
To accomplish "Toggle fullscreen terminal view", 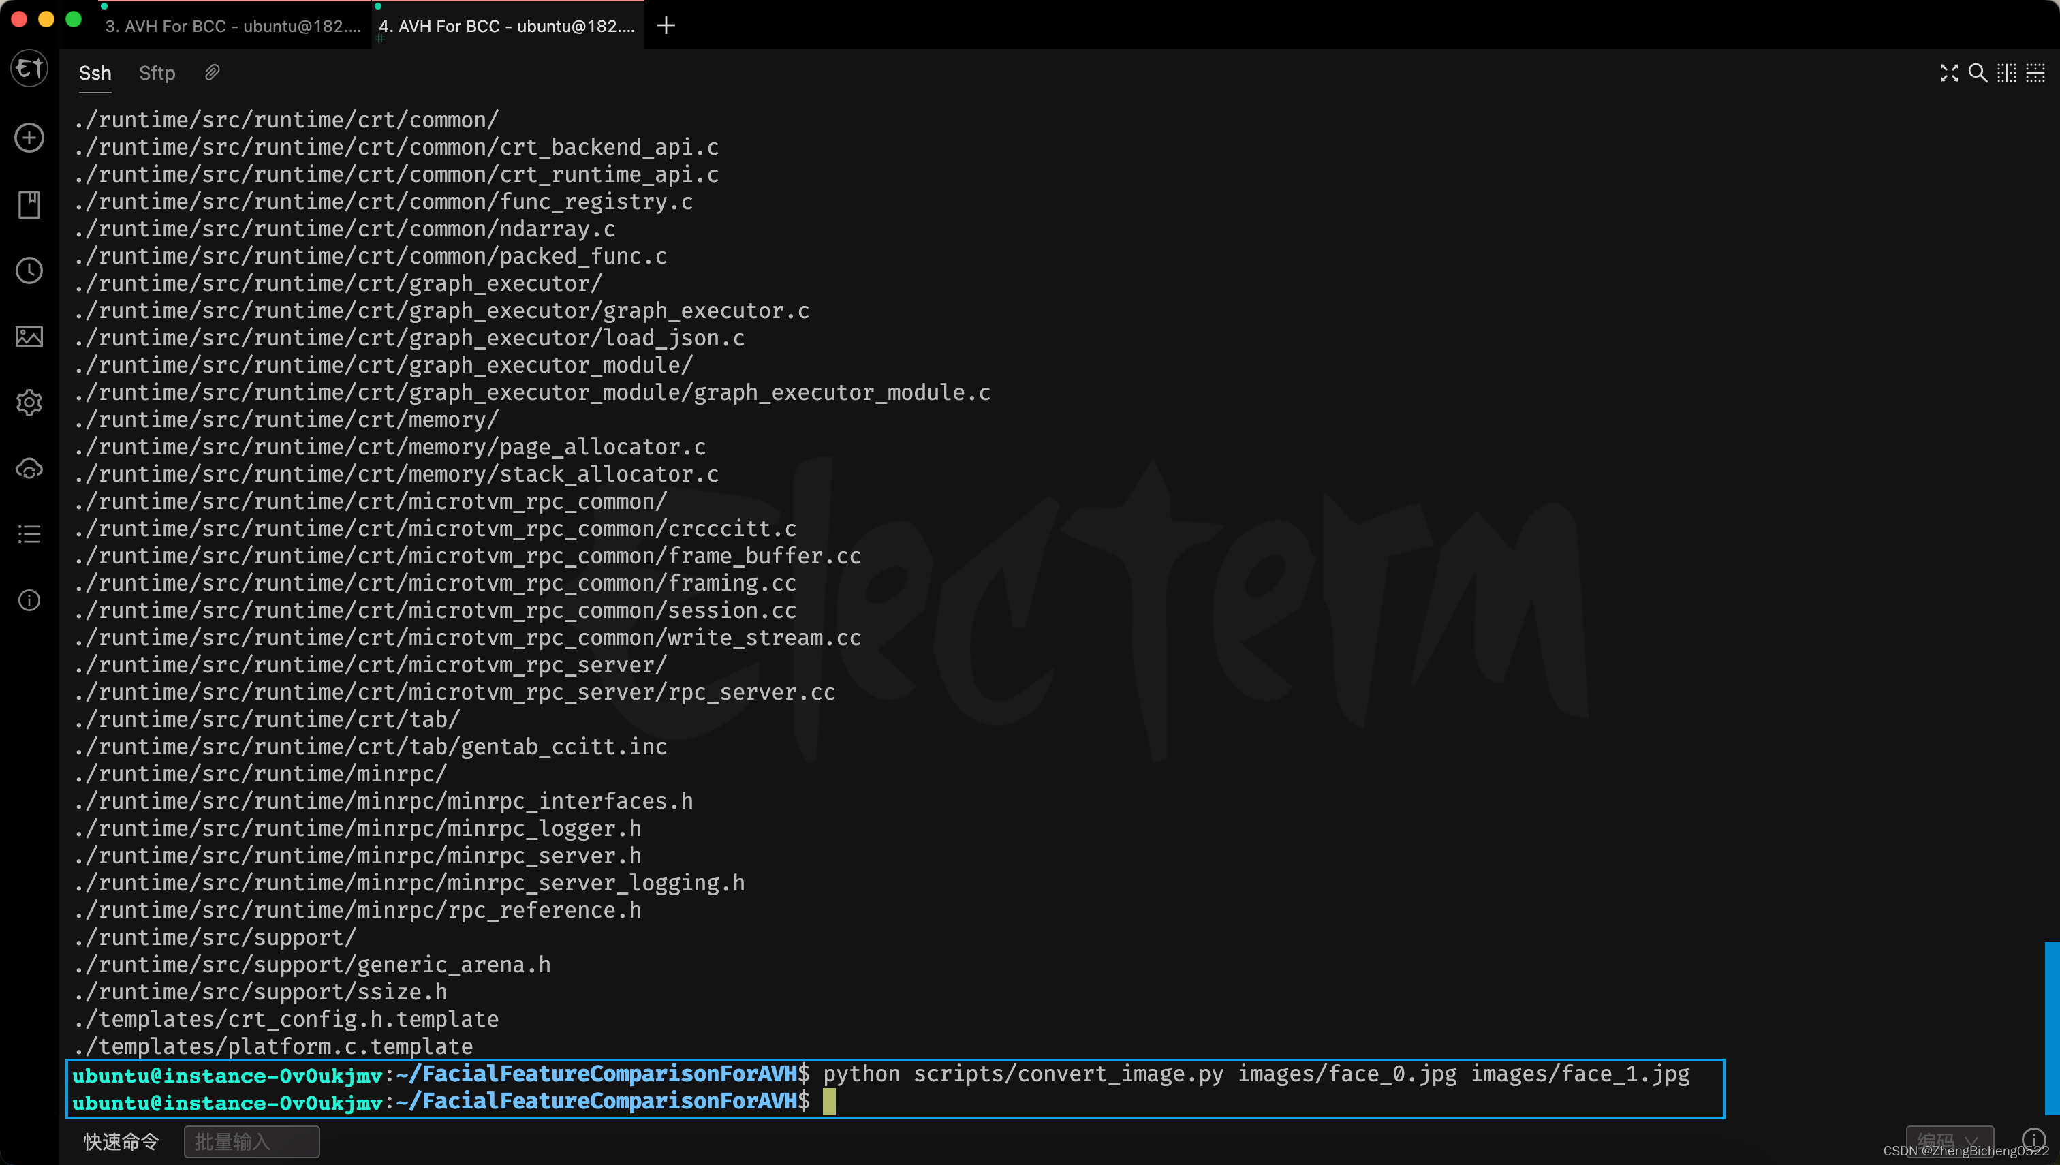I will (1949, 74).
